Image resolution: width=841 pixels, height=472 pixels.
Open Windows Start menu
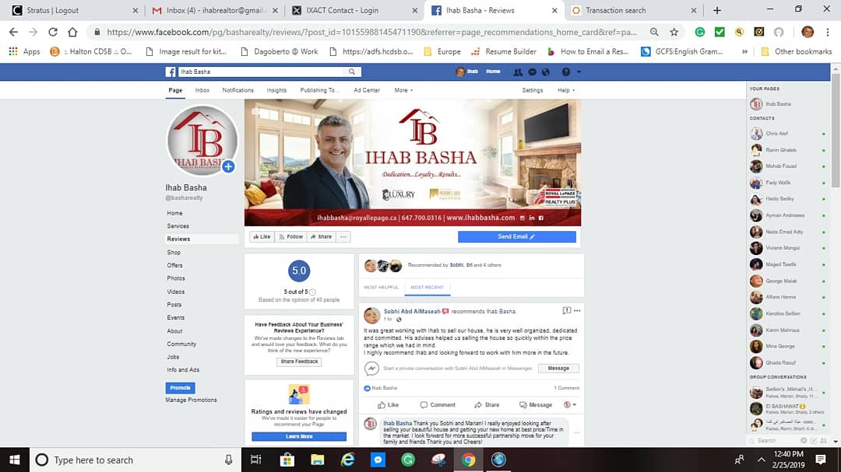pos(15,460)
